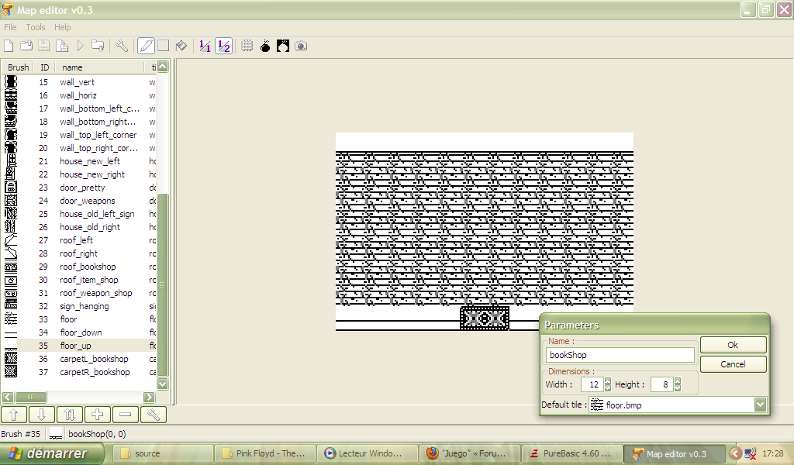Screen dimensions: 794x465
Task: Select the rectangle tool in toolbar
Action: click(x=163, y=46)
